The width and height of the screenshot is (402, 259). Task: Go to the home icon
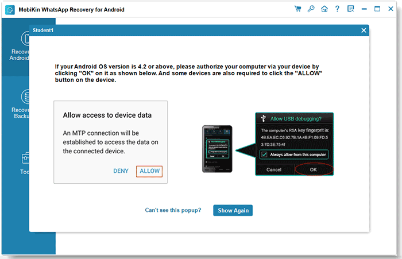324,9
